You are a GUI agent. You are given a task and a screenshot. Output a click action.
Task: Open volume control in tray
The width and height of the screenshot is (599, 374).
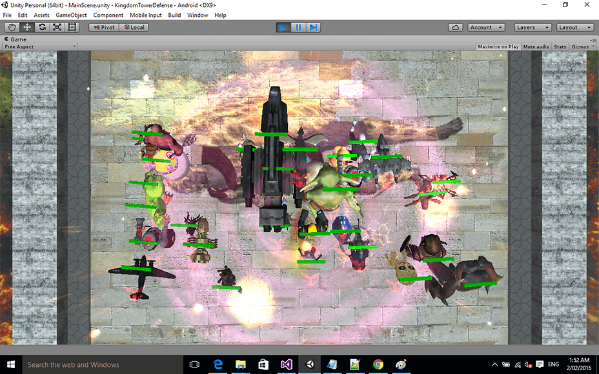(x=529, y=364)
